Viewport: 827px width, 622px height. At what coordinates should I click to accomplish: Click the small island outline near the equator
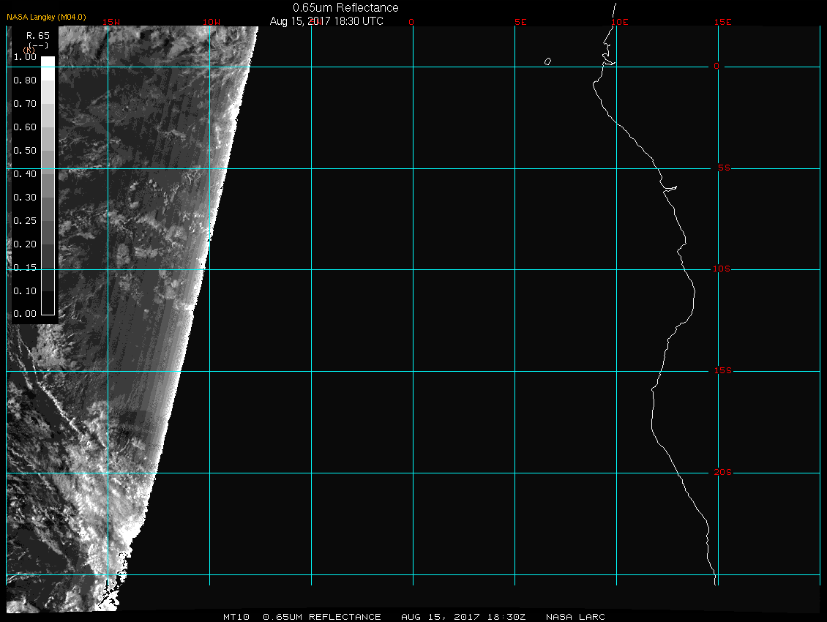547,61
